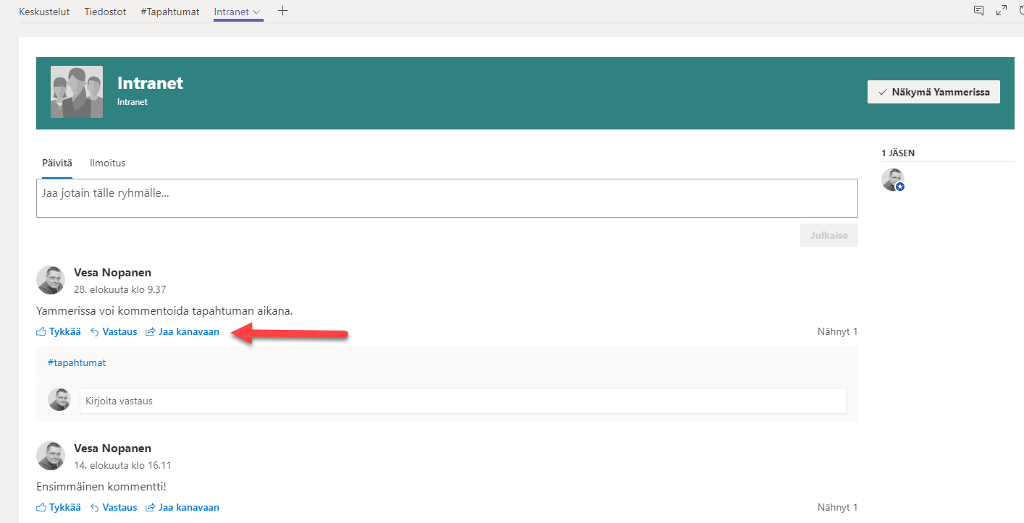1024x523 pixels.
Task: Open the Intranet tab dropdown chevron
Action: click(x=256, y=12)
